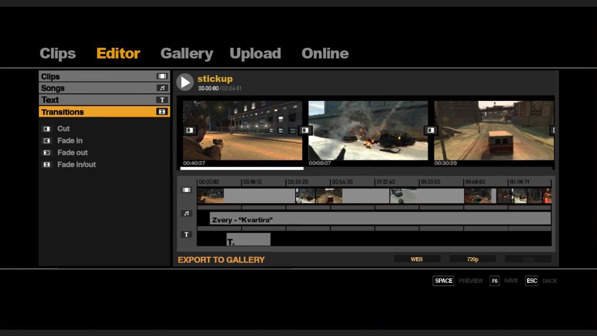Select the Cut transition icon

click(47, 129)
